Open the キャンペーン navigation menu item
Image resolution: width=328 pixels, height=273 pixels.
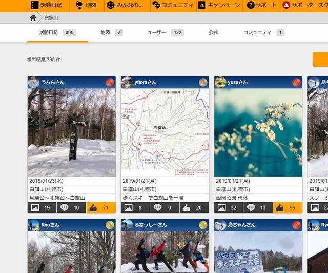pos(219,5)
